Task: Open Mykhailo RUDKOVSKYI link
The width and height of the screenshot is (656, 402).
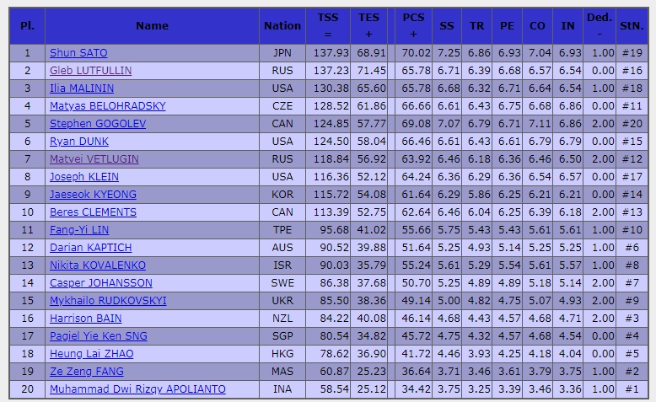Action: tap(108, 301)
